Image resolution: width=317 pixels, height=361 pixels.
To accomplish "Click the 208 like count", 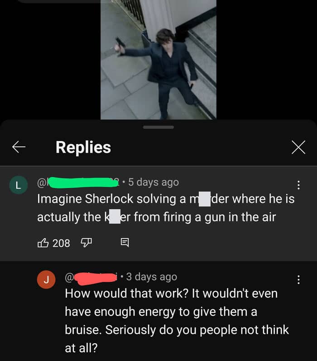I will pos(61,243).
